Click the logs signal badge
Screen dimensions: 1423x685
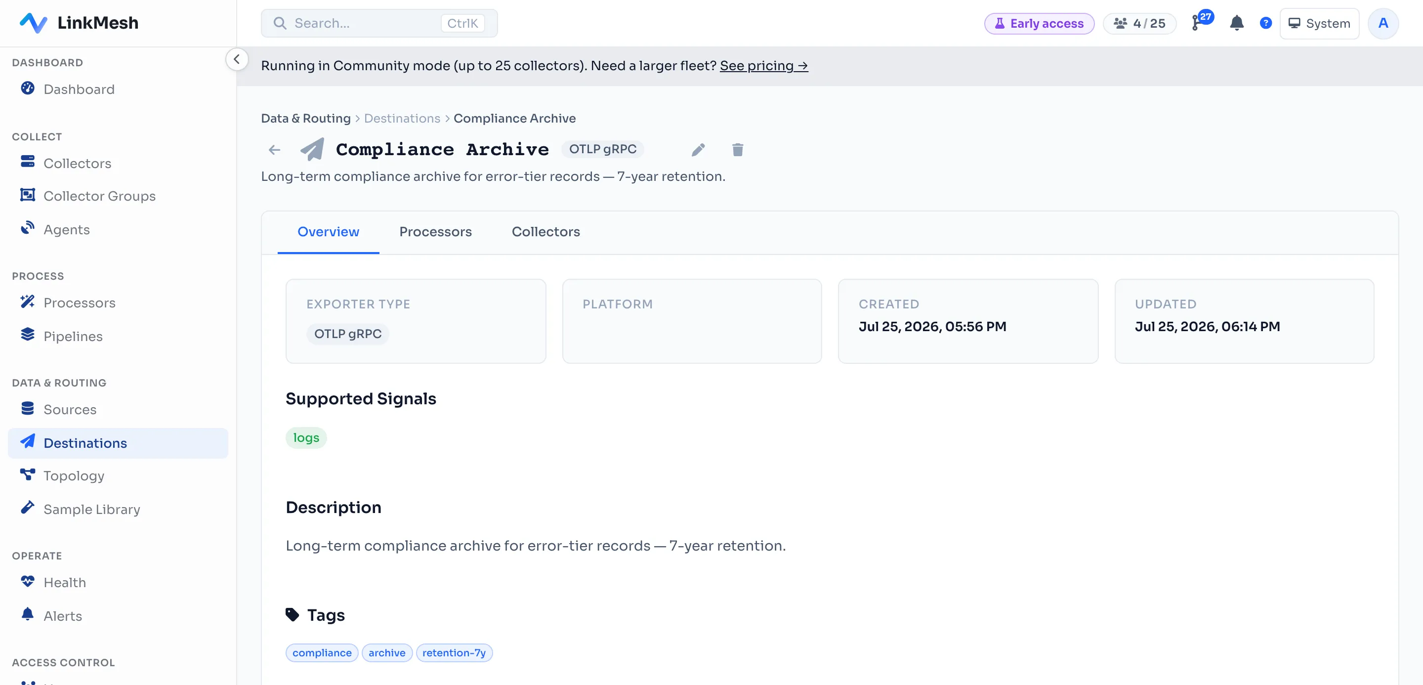(x=306, y=437)
